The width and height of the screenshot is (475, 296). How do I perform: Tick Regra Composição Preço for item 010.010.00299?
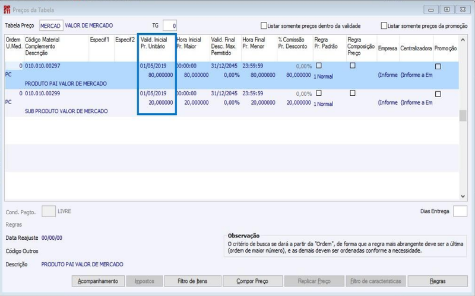click(352, 93)
